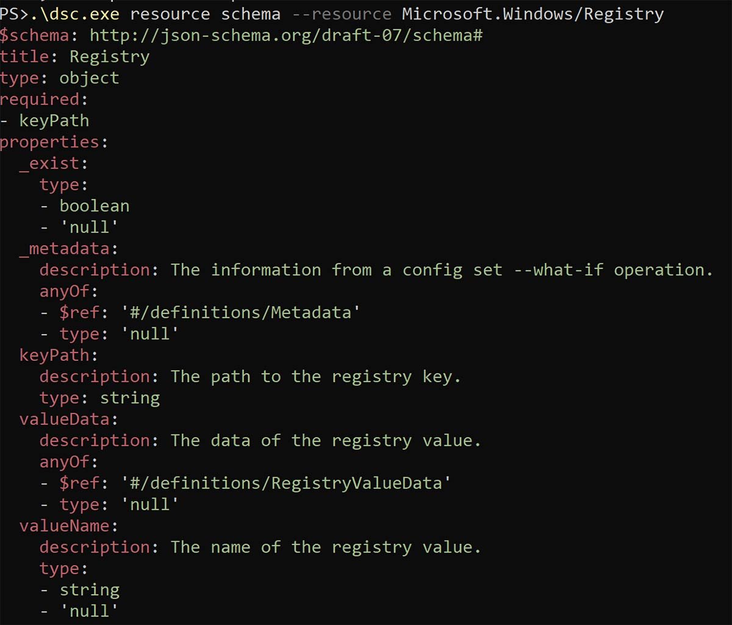Click the boolean type entry
732x625 pixels.
pyautogui.click(x=95, y=206)
